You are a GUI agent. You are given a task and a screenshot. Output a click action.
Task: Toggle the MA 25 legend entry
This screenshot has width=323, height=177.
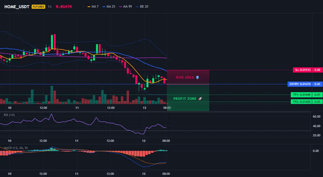(109, 7)
